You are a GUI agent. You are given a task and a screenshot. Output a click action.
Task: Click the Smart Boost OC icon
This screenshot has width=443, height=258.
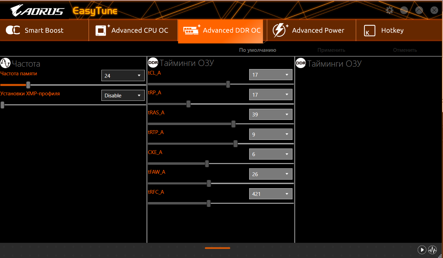pyautogui.click(x=13, y=30)
